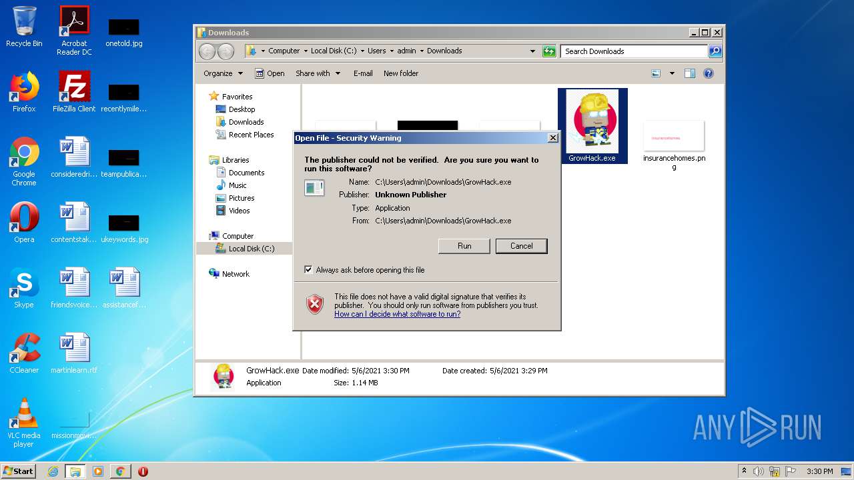Expand the Local Disk (C:) breadcrumb arrow

point(362,51)
